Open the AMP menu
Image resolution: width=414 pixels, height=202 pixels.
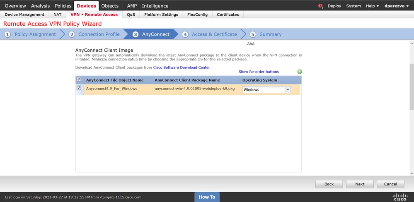click(x=132, y=6)
